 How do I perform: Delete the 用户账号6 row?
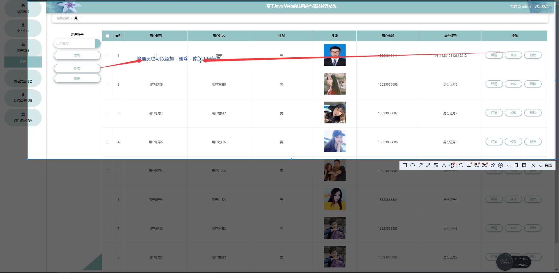pyautogui.click(x=533, y=141)
